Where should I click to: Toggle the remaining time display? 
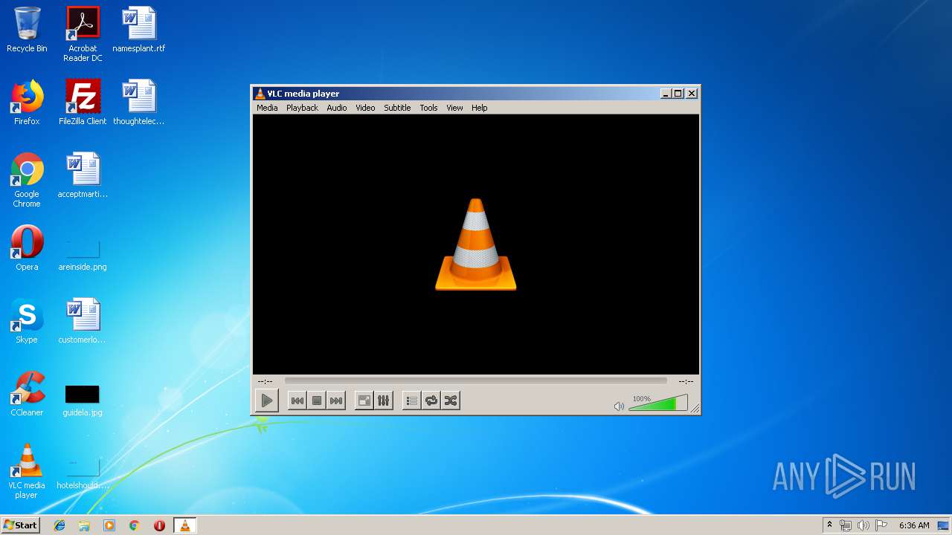point(686,381)
